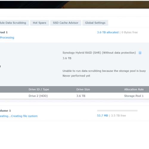The image size is (149, 149).
Task: Open Schedule Data Scrubbing button
Action: pos(14,23)
